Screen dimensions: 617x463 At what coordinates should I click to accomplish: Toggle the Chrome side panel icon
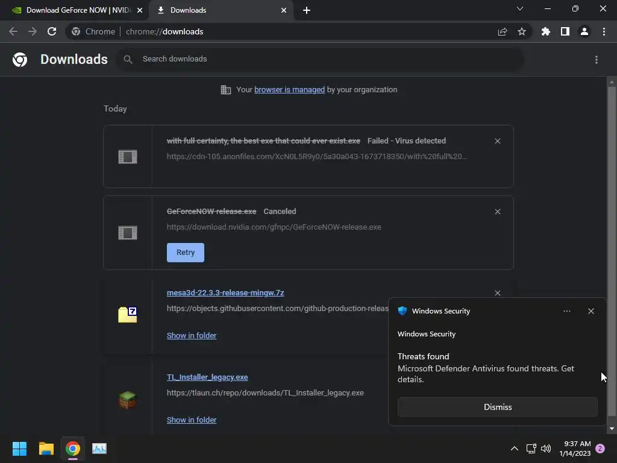click(x=565, y=31)
